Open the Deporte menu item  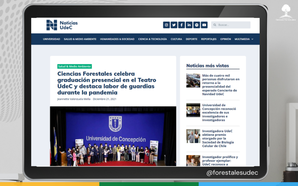(x=191, y=39)
